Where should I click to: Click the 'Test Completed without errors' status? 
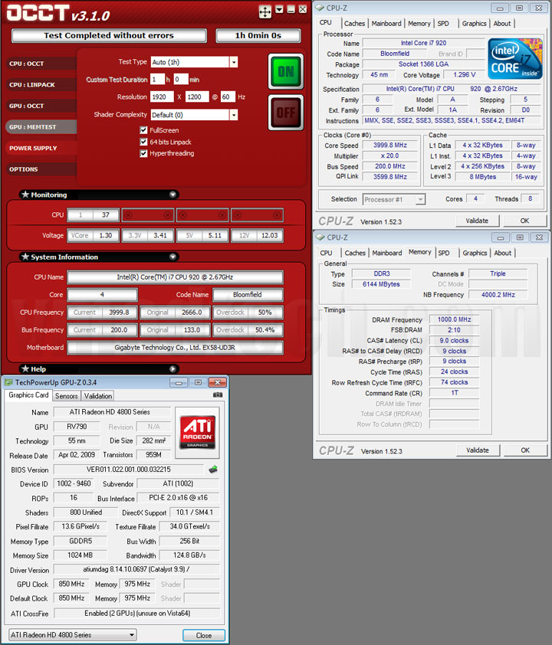point(109,35)
